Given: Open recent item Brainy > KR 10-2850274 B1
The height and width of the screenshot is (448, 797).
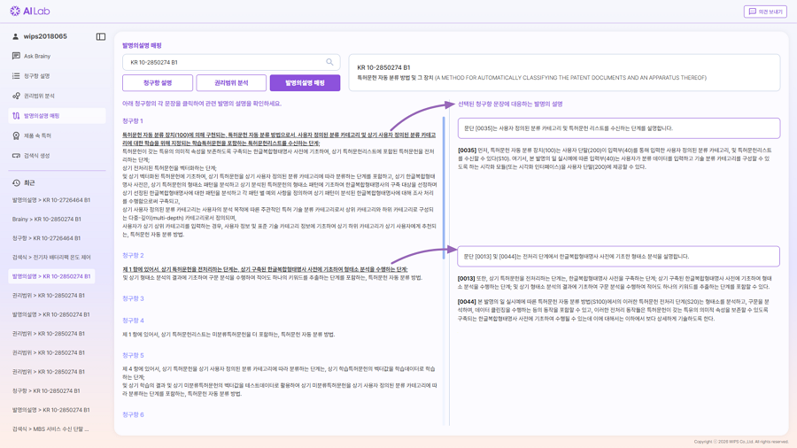Looking at the screenshot, I should 47,220.
